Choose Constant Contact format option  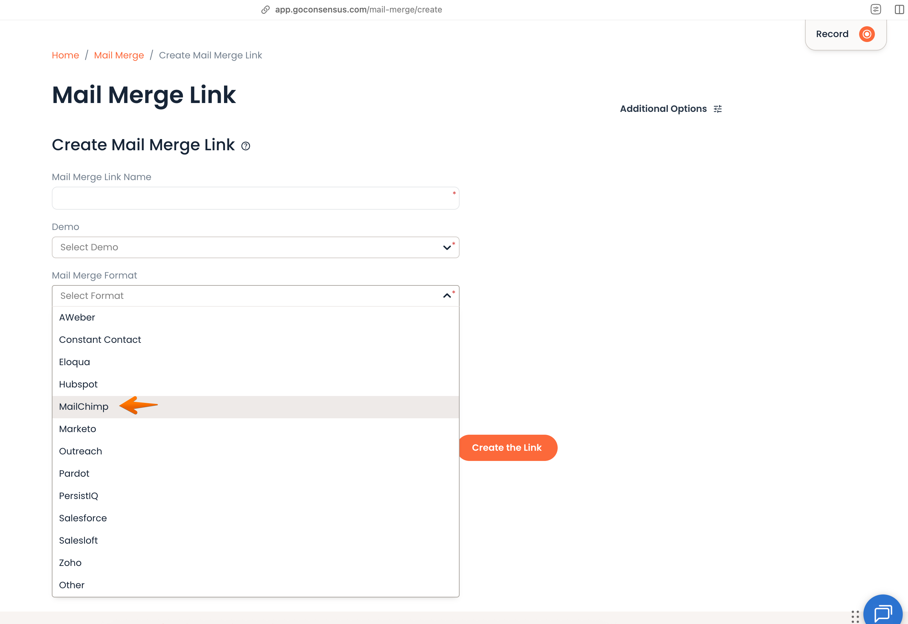(256, 340)
